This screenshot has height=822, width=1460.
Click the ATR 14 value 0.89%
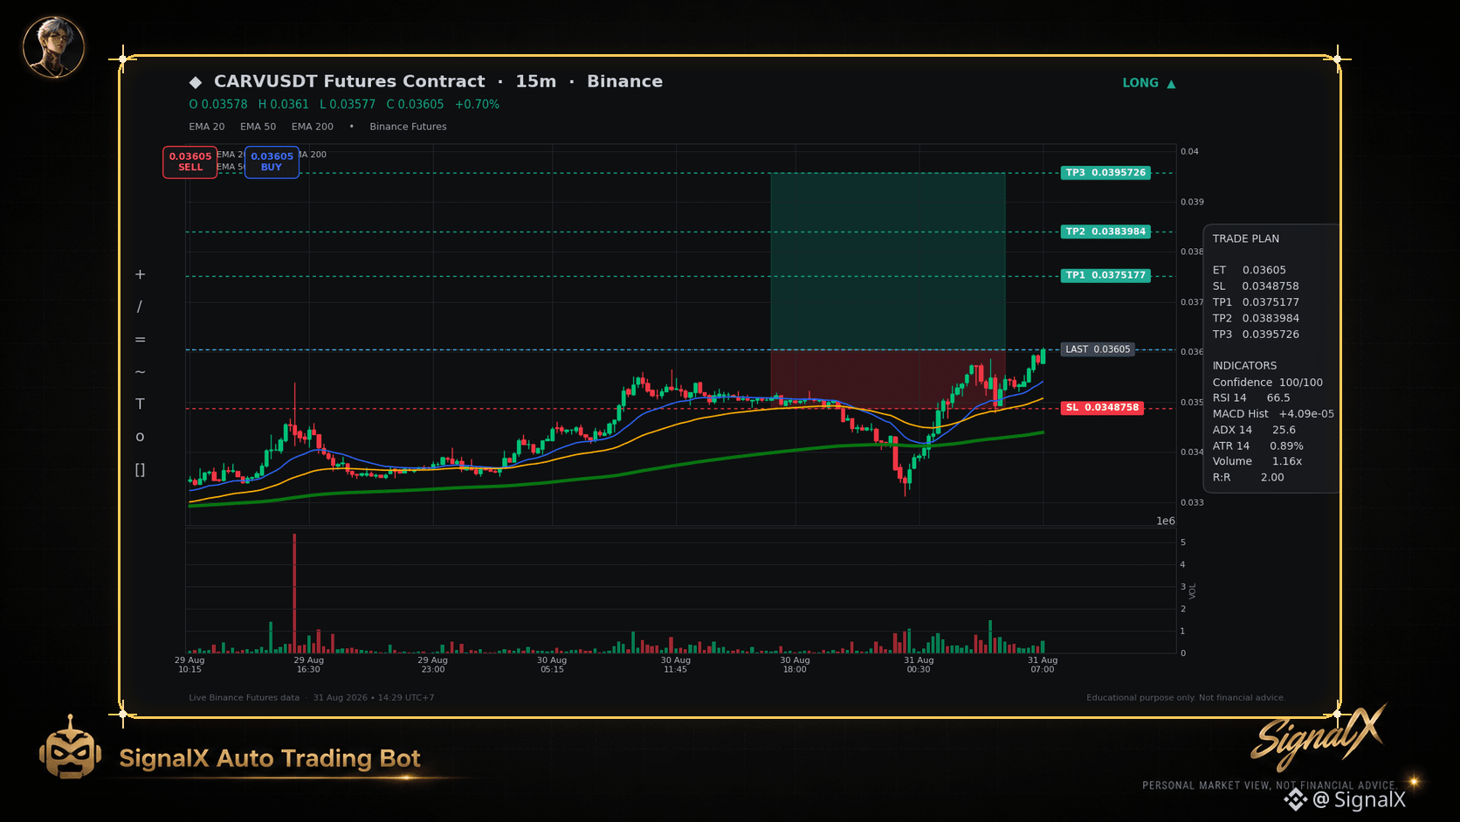point(1286,446)
